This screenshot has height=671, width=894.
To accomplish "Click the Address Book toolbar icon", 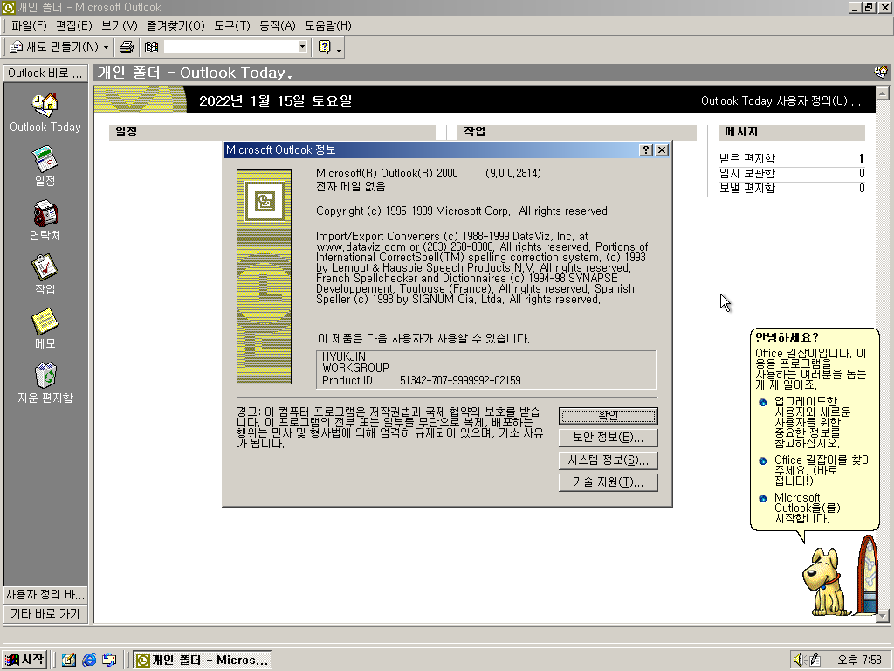I will click(151, 47).
